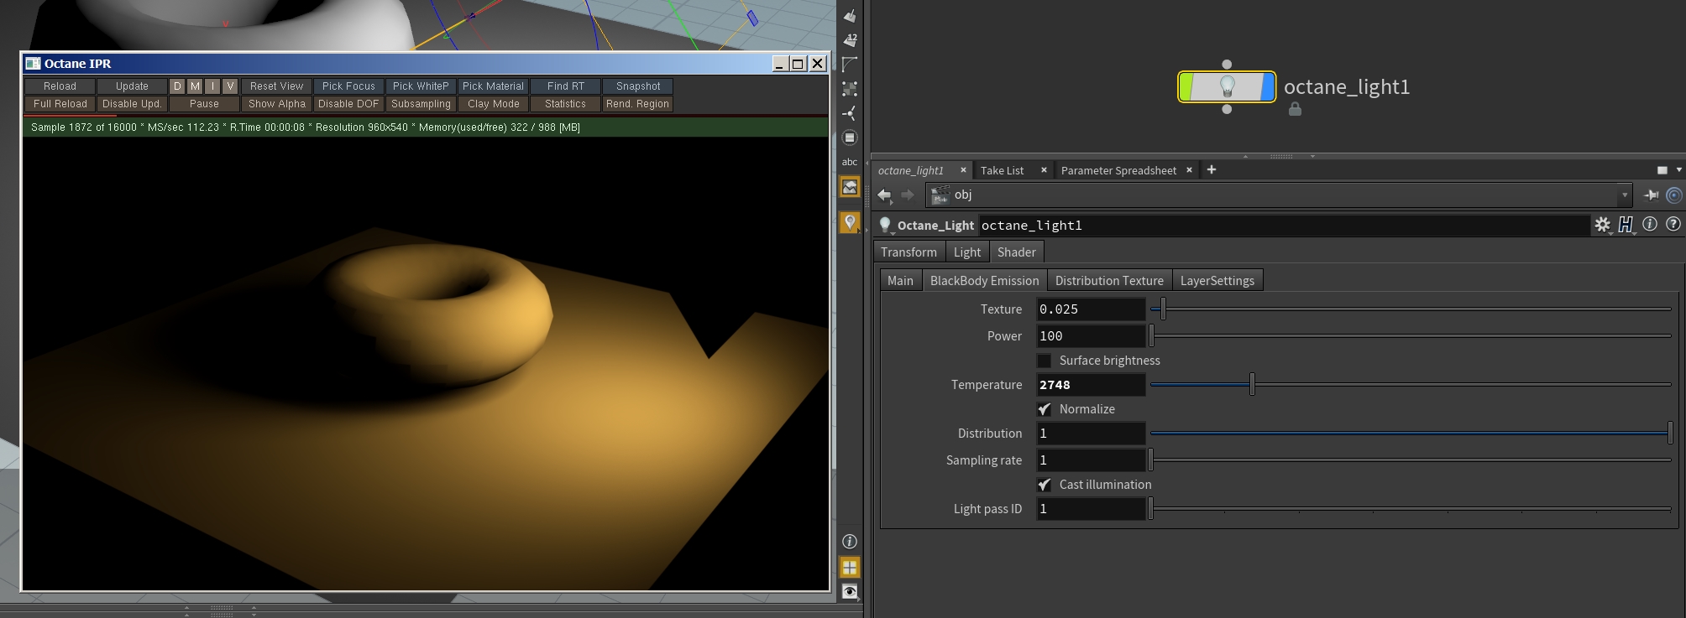Close the Parameter Spreadsheet pane tab
This screenshot has height=618, width=1686.
point(1189,170)
